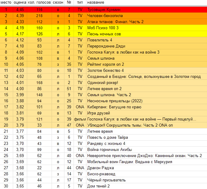The image size is (207, 189).
Task: Click the title 'Одинокий рокер!'
Action: [x=103, y=83]
